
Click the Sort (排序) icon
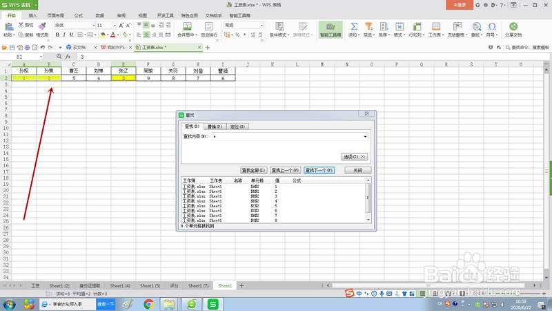click(x=384, y=26)
